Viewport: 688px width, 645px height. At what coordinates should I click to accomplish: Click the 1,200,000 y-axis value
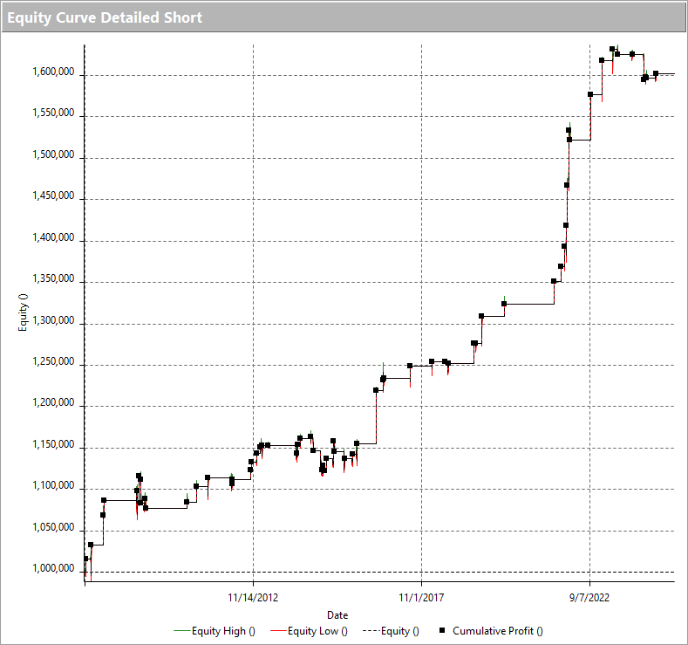coord(53,402)
